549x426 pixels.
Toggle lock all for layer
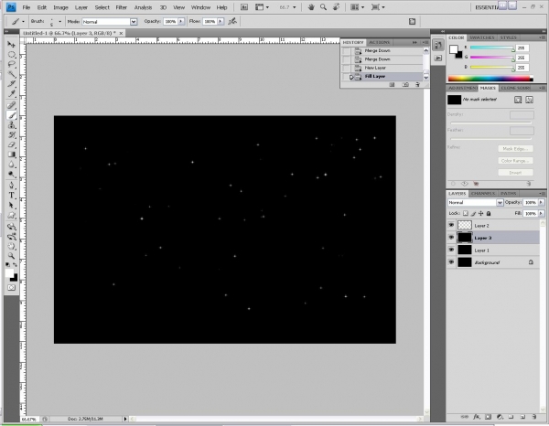[x=489, y=213]
